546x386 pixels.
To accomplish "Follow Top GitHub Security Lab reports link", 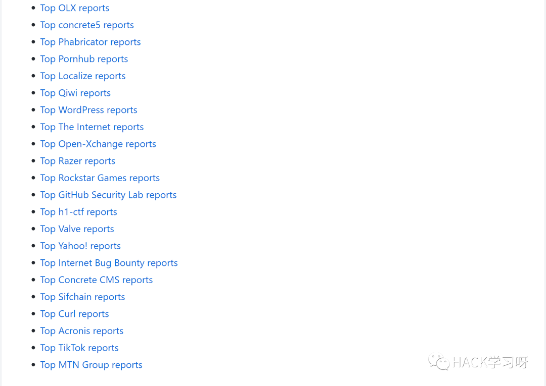I will pyautogui.click(x=108, y=195).
